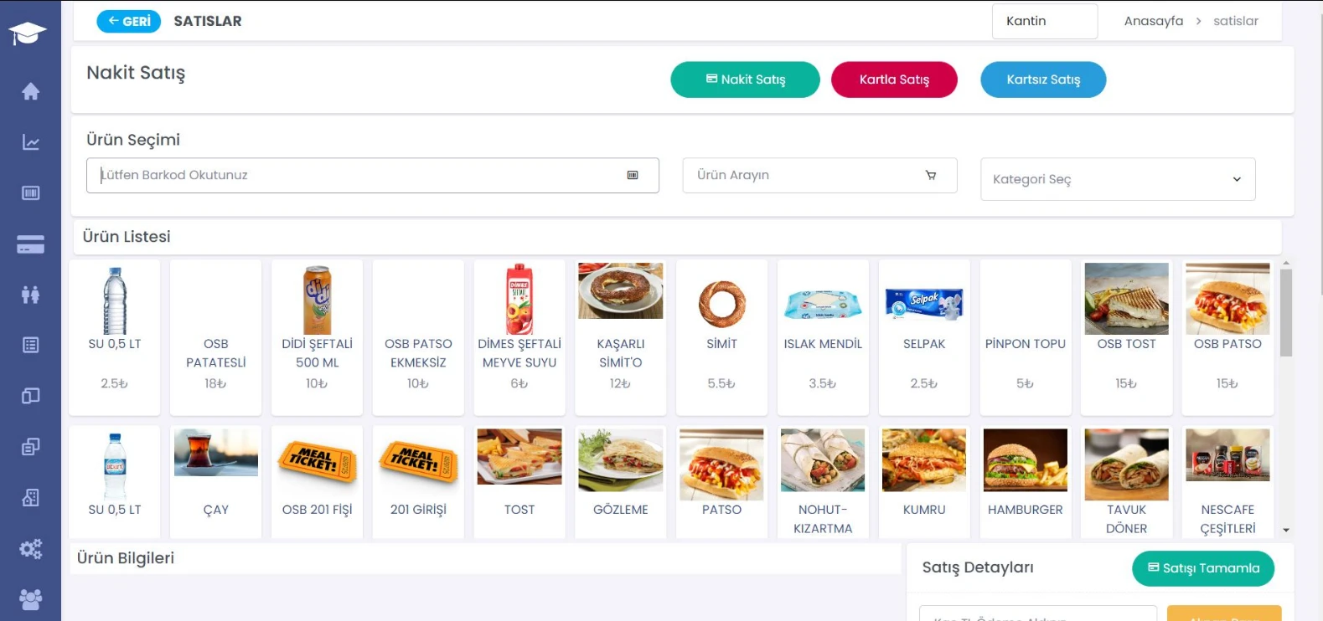This screenshot has height=621, width=1323.
Task: Select the KAŞARLI SİMİT'O product
Action: [620, 336]
